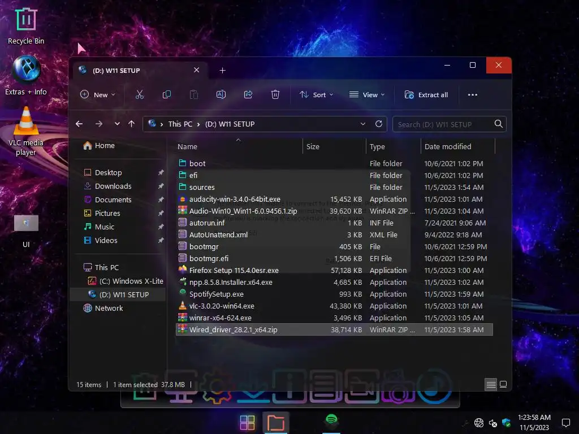The height and width of the screenshot is (434, 579).
Task: Click the Cut scissors icon
Action: pyautogui.click(x=139, y=95)
